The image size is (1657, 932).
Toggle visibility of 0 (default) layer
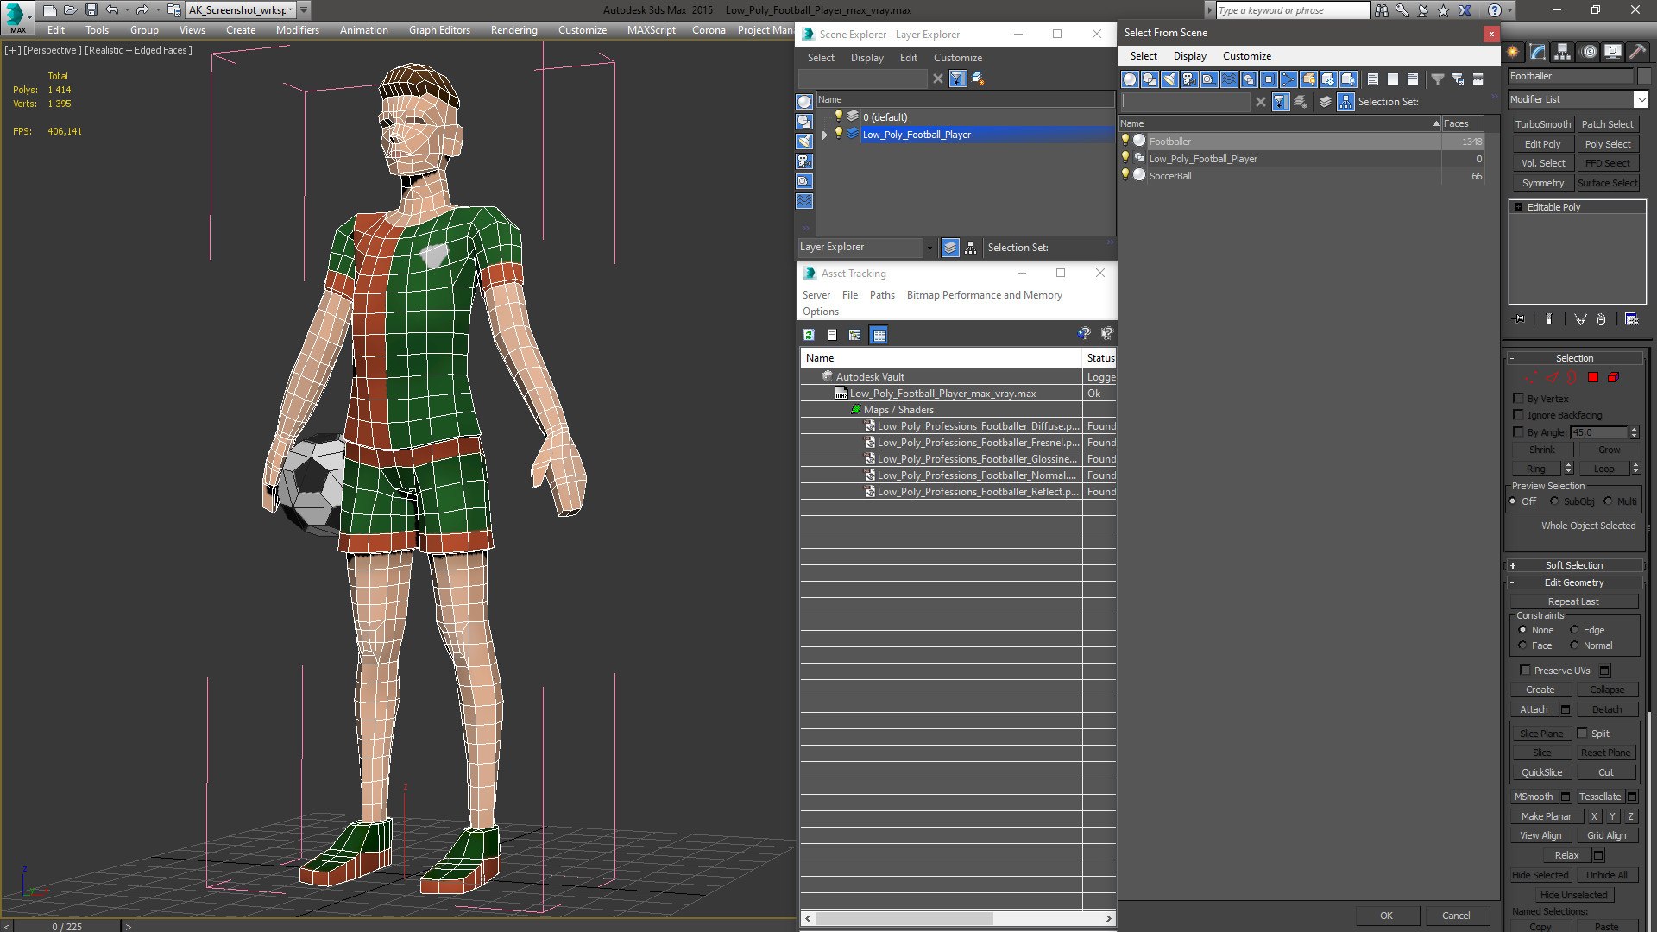tap(838, 116)
